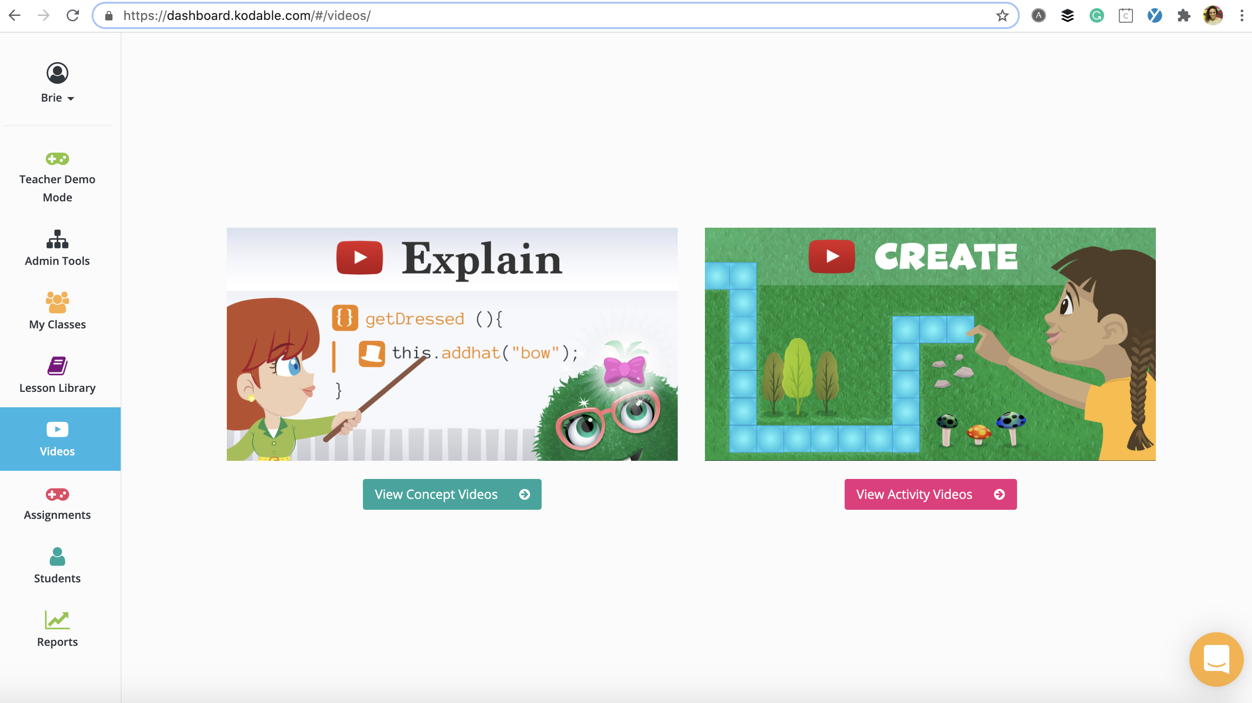Open Reports chart icon

pyautogui.click(x=57, y=620)
